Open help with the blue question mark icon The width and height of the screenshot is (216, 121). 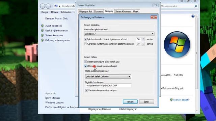[193, 16]
